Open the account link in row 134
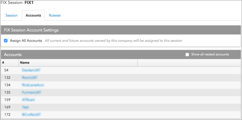The image size is (242, 120). pos(33,85)
